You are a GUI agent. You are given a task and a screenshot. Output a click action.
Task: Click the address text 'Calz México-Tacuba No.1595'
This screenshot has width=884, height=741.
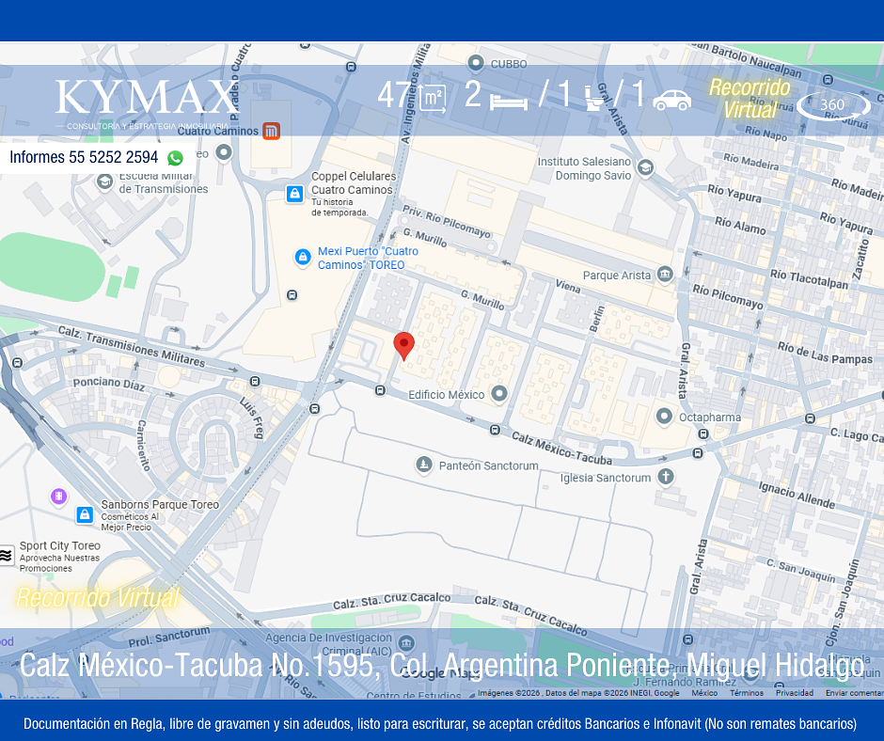point(197,665)
